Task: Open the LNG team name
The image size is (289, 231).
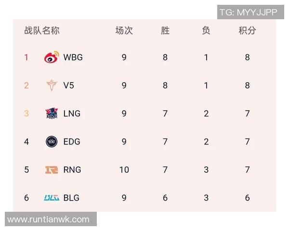Action: tap(72, 114)
